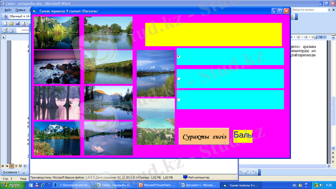Open the Правка menu
Screen dimensions: 336x189
click(x=20, y=9)
